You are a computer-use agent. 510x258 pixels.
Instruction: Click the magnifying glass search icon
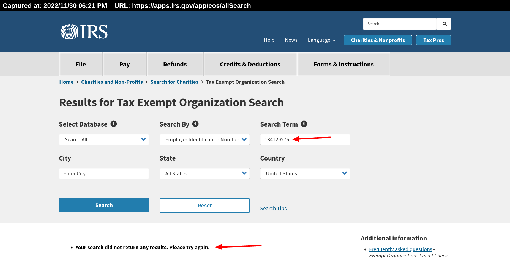(x=444, y=24)
